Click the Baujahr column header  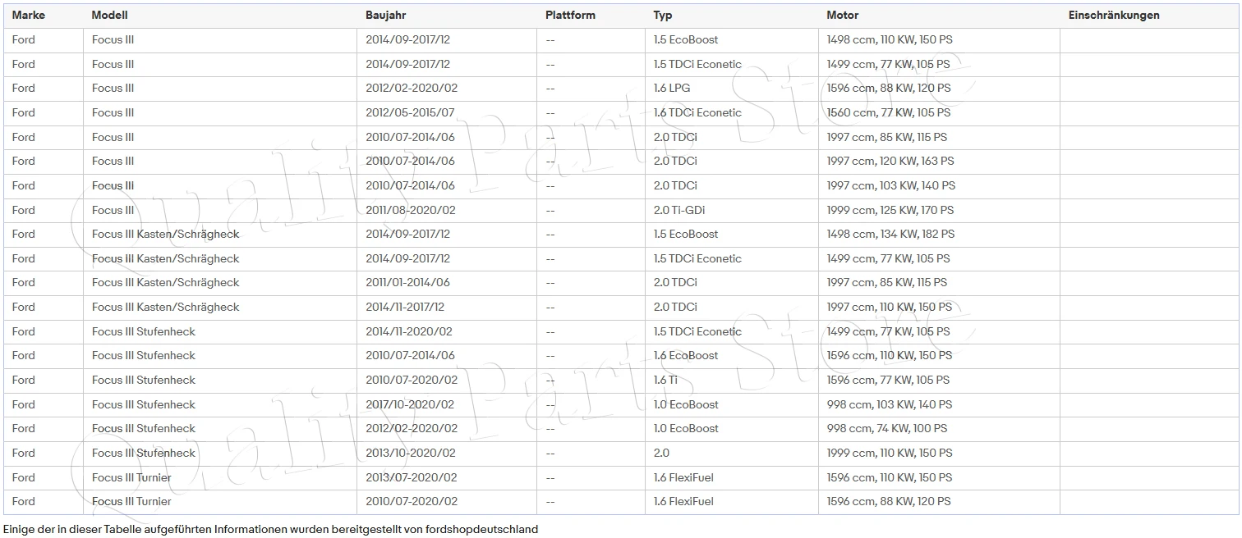click(386, 15)
